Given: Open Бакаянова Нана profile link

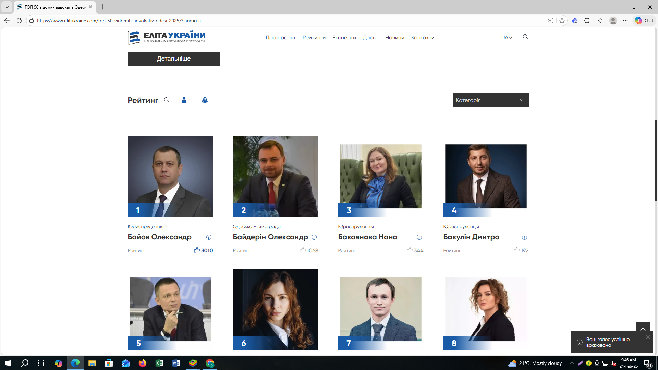Looking at the screenshot, I should (x=367, y=237).
